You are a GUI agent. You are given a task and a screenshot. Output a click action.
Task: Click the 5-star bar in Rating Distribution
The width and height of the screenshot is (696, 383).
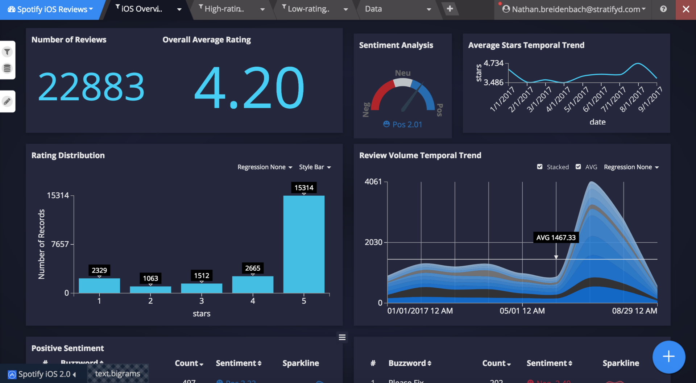[304, 244]
